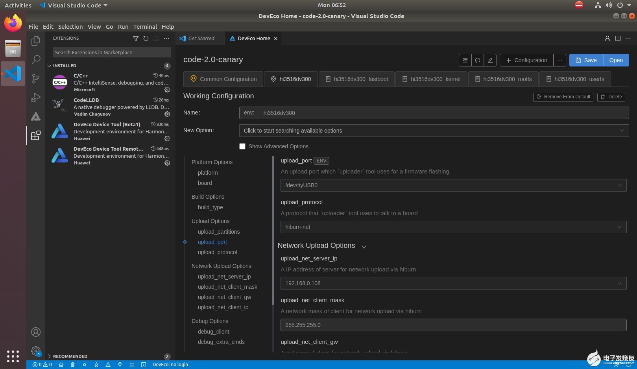
Task: Open DevEco Device Tool Remote manage gear
Action: click(x=167, y=163)
